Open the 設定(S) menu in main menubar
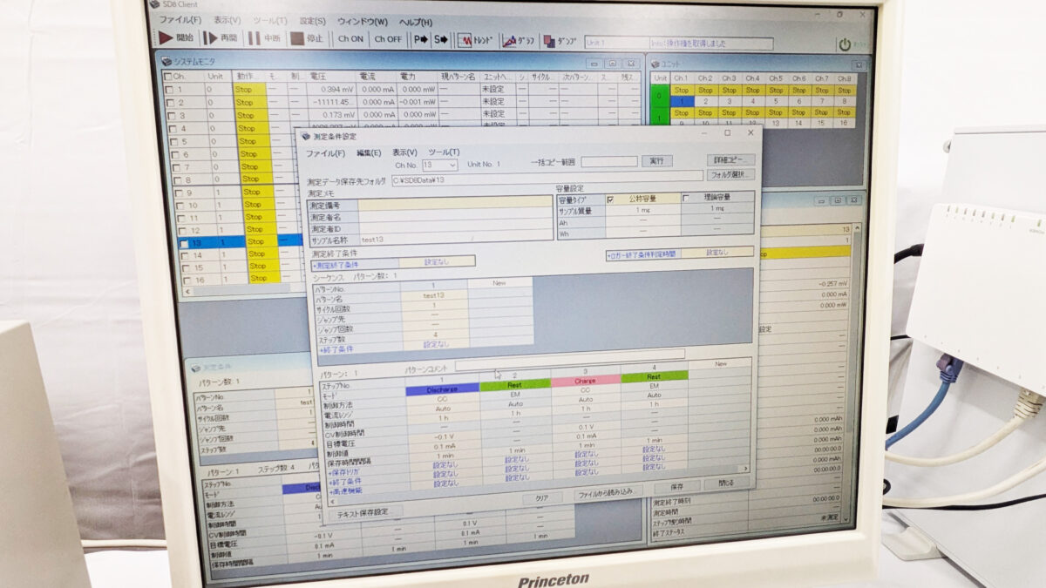The width and height of the screenshot is (1046, 588). [x=312, y=21]
